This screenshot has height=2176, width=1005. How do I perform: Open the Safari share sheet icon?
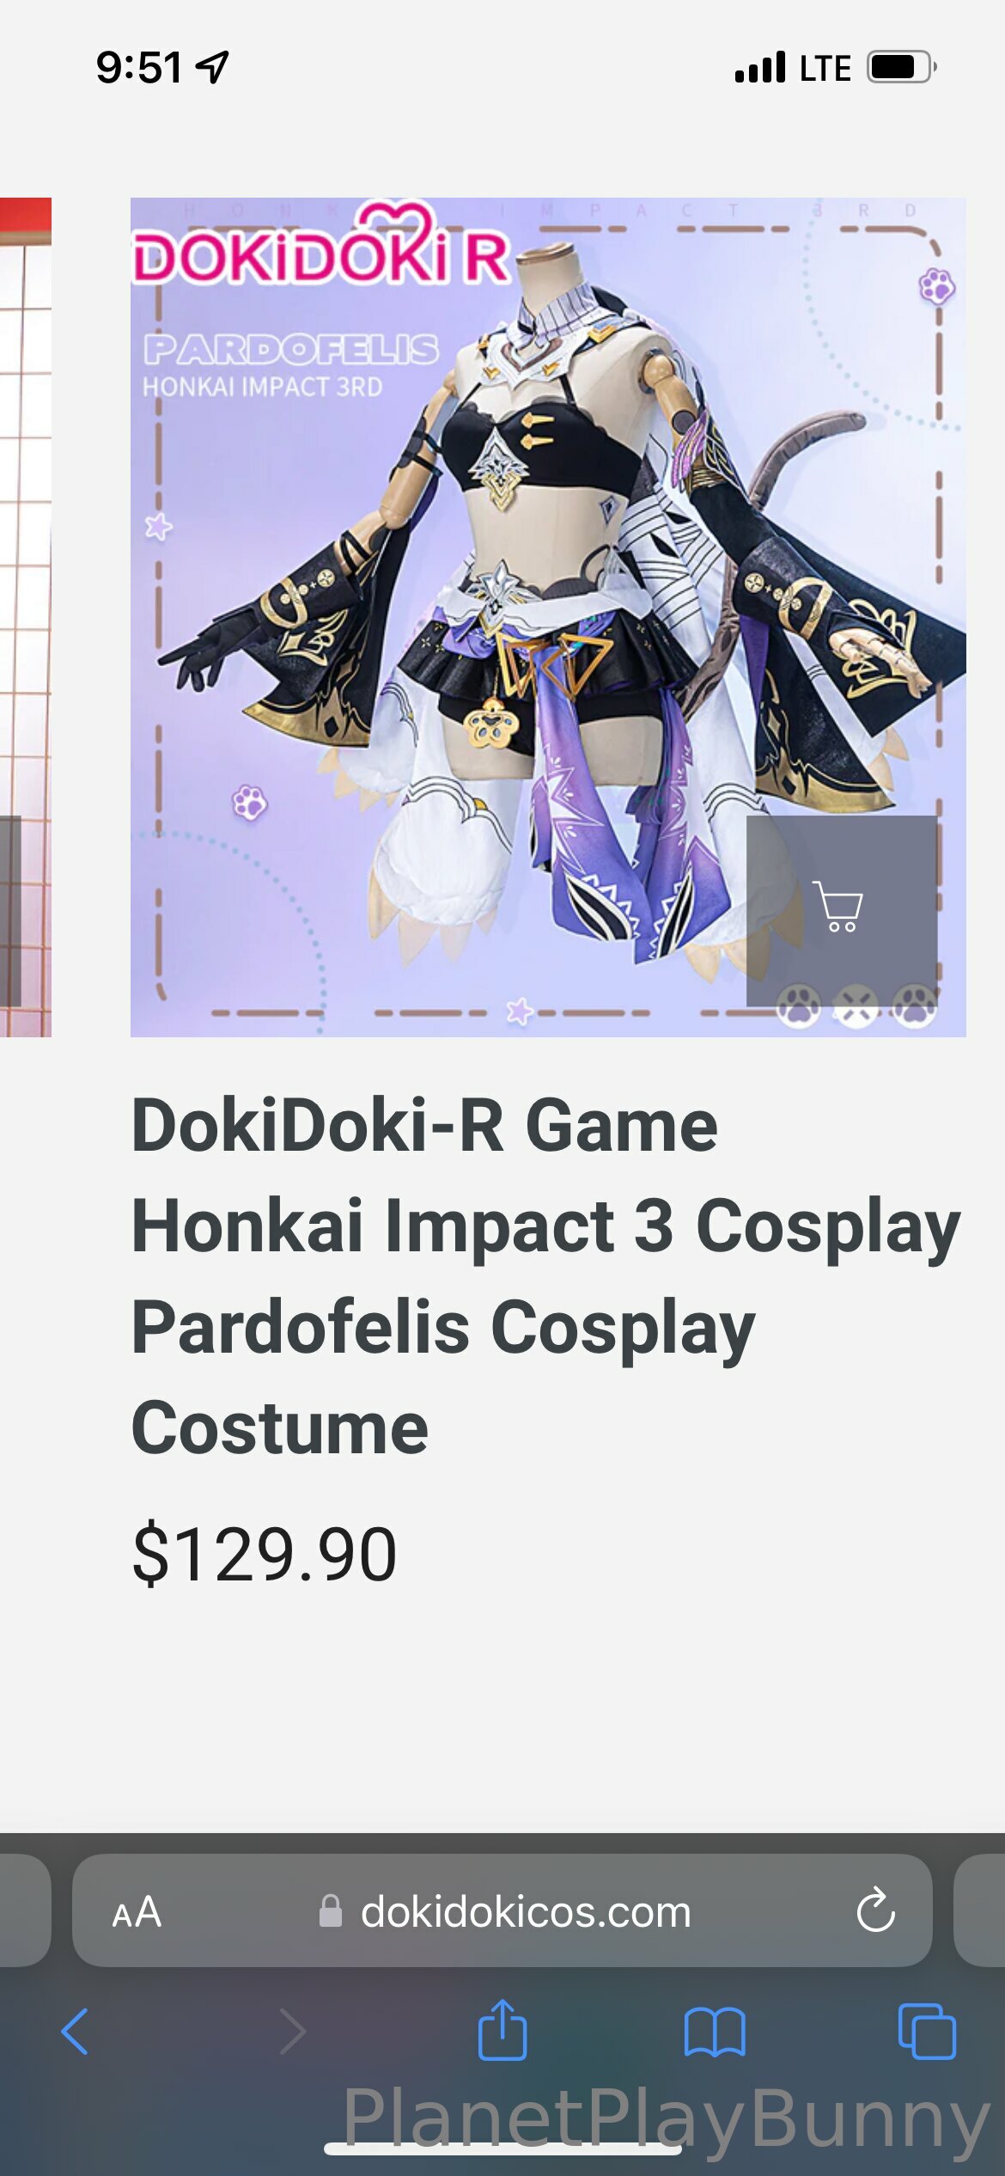point(502,2030)
